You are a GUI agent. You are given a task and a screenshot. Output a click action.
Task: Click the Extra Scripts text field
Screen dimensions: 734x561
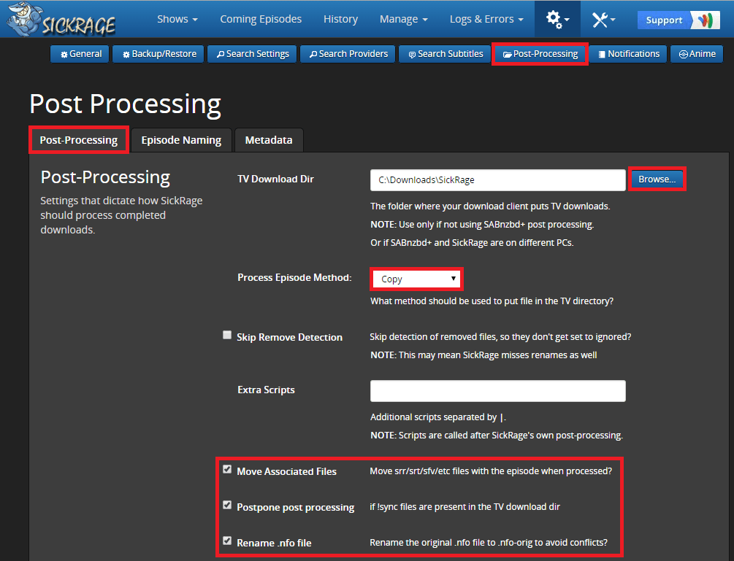497,391
